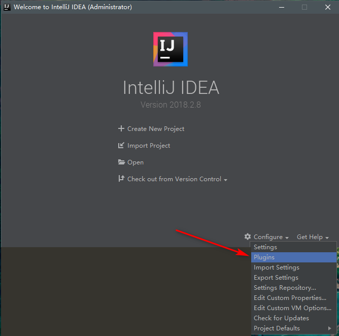Click the IntelliJ IDEA heading text
The image size is (339, 336).
coord(171,88)
